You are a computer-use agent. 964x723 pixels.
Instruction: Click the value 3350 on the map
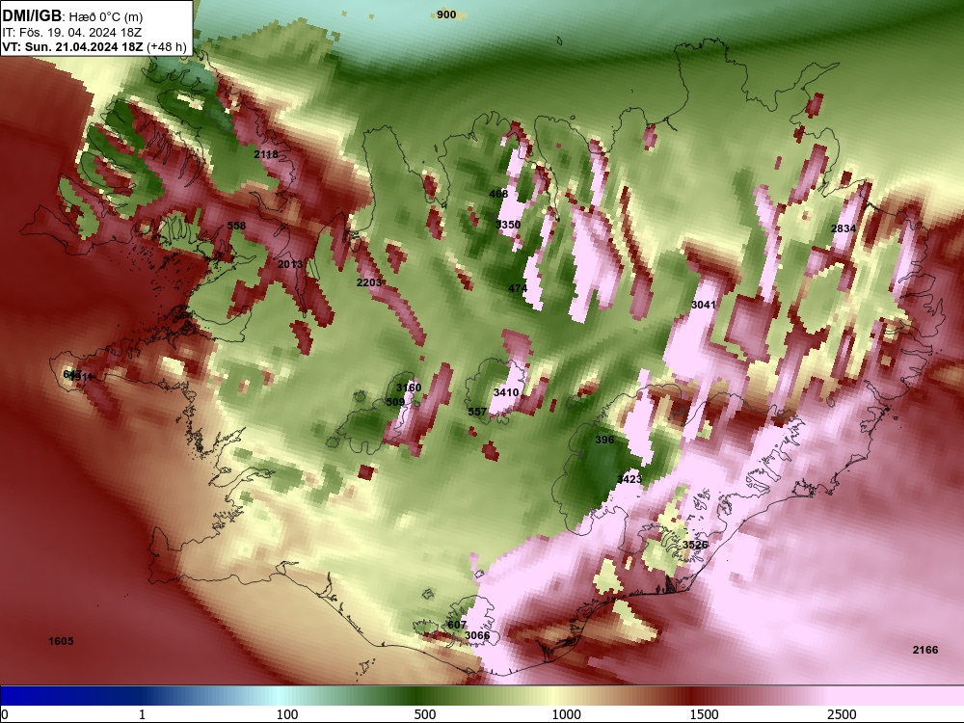pos(508,225)
